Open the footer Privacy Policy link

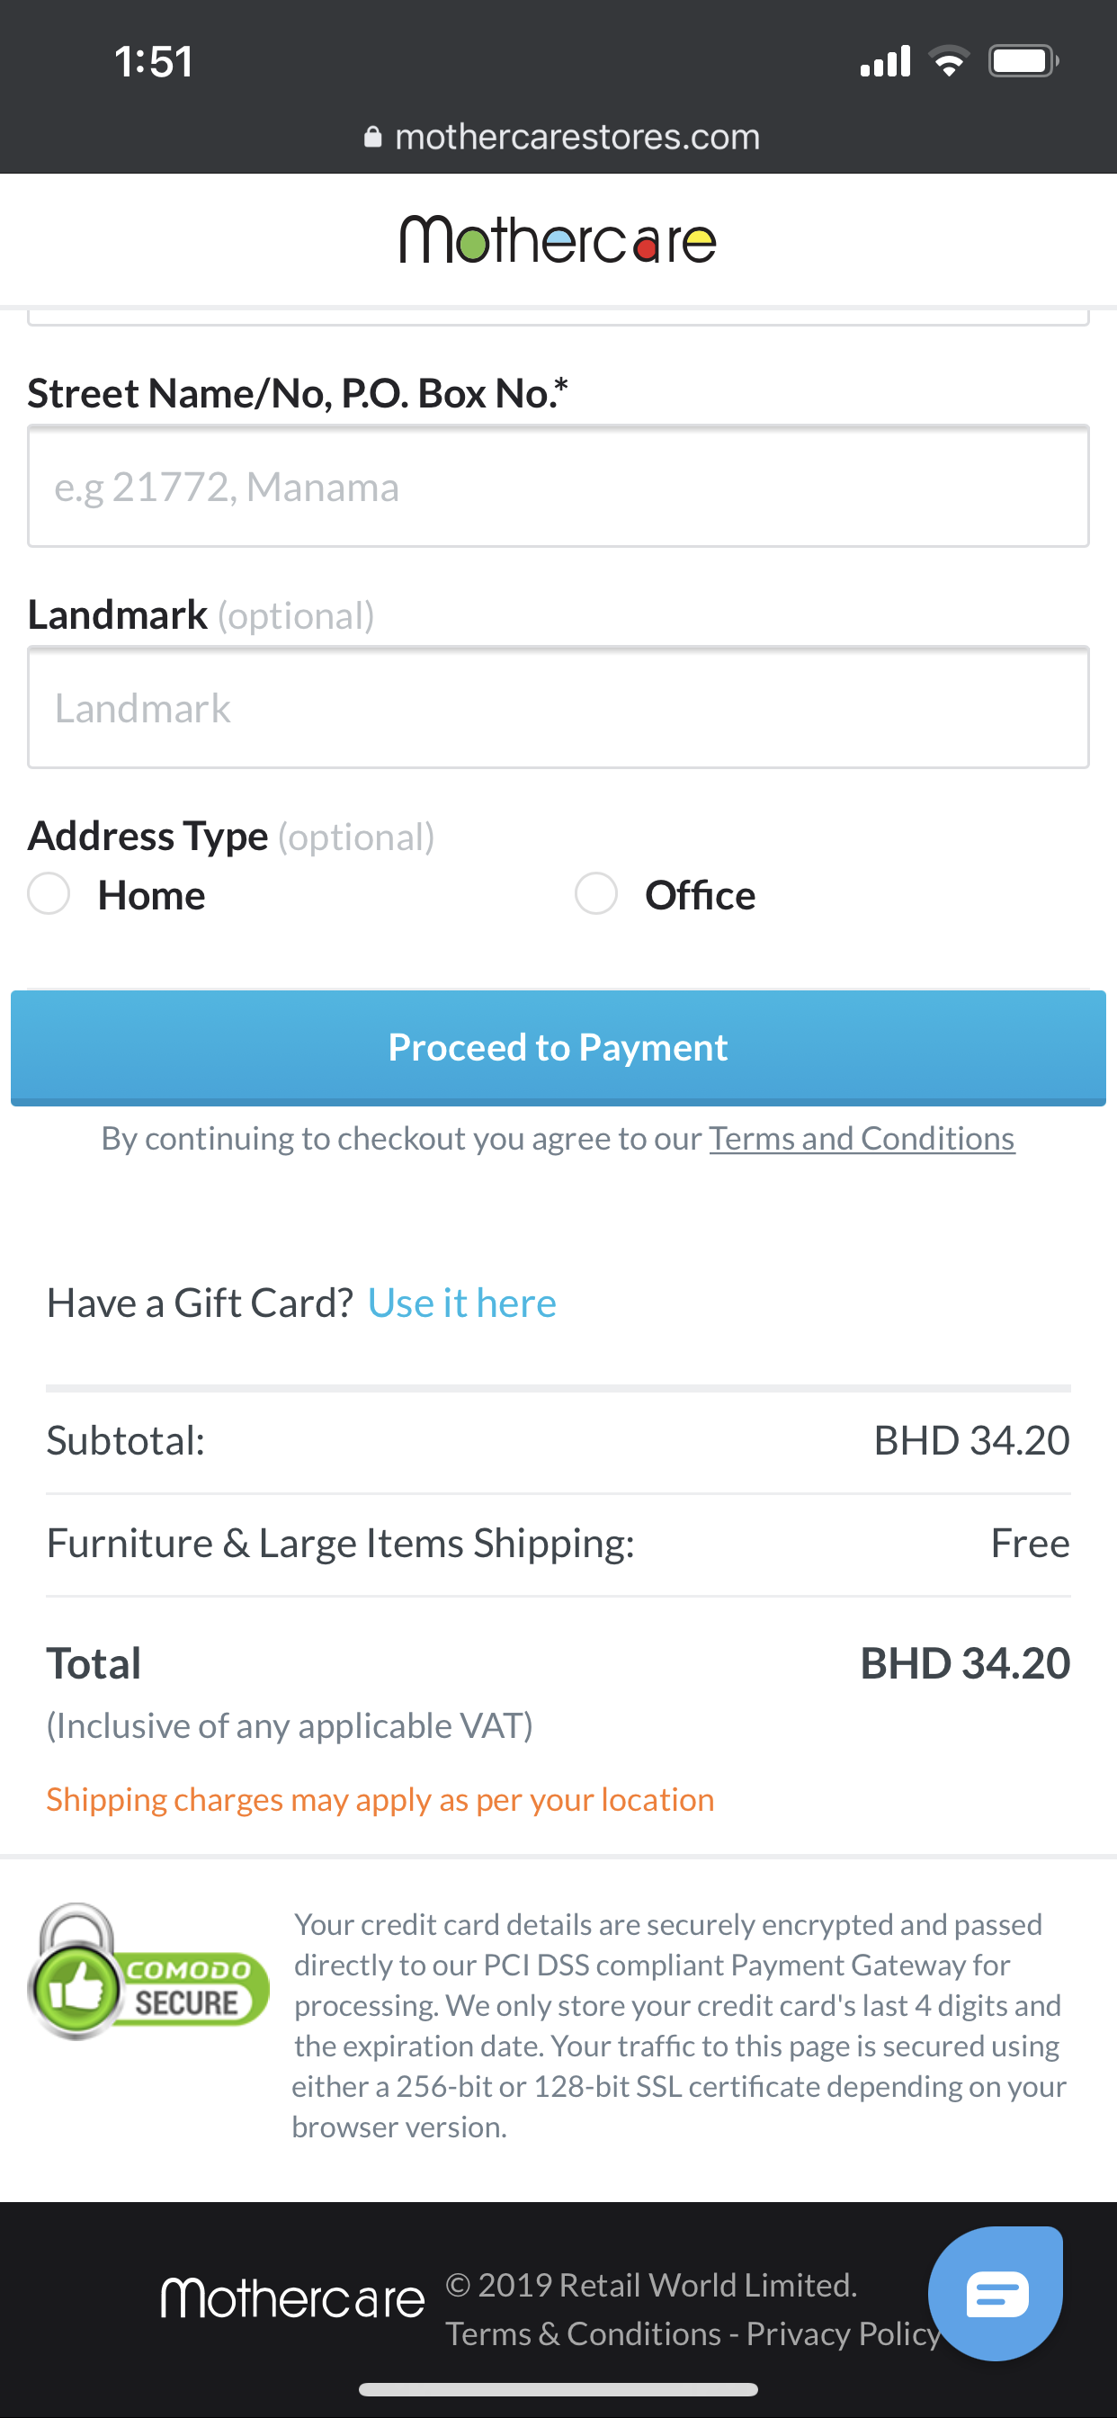842,2333
